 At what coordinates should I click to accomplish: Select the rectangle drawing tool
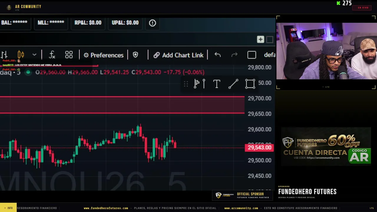[250, 84]
